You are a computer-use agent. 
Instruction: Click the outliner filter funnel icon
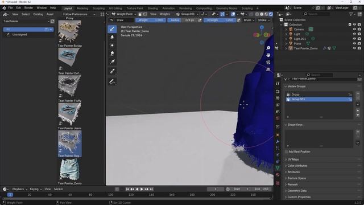pos(351,14)
